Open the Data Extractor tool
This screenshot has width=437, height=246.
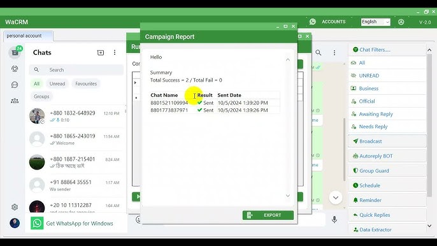click(387, 229)
